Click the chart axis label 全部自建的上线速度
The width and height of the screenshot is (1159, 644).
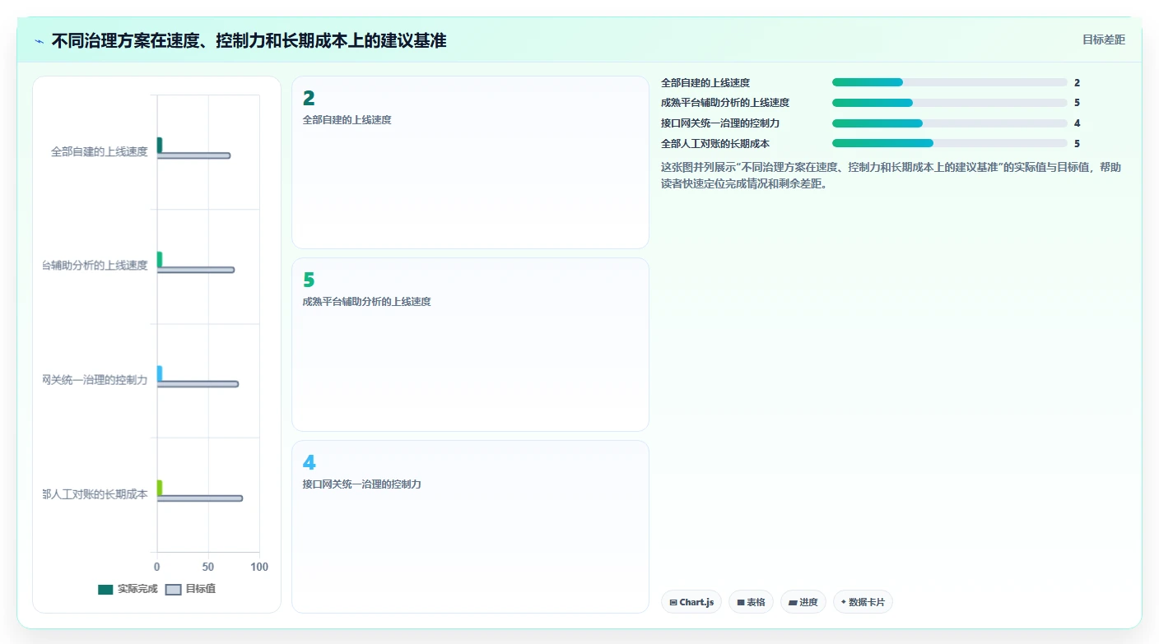[x=100, y=151]
